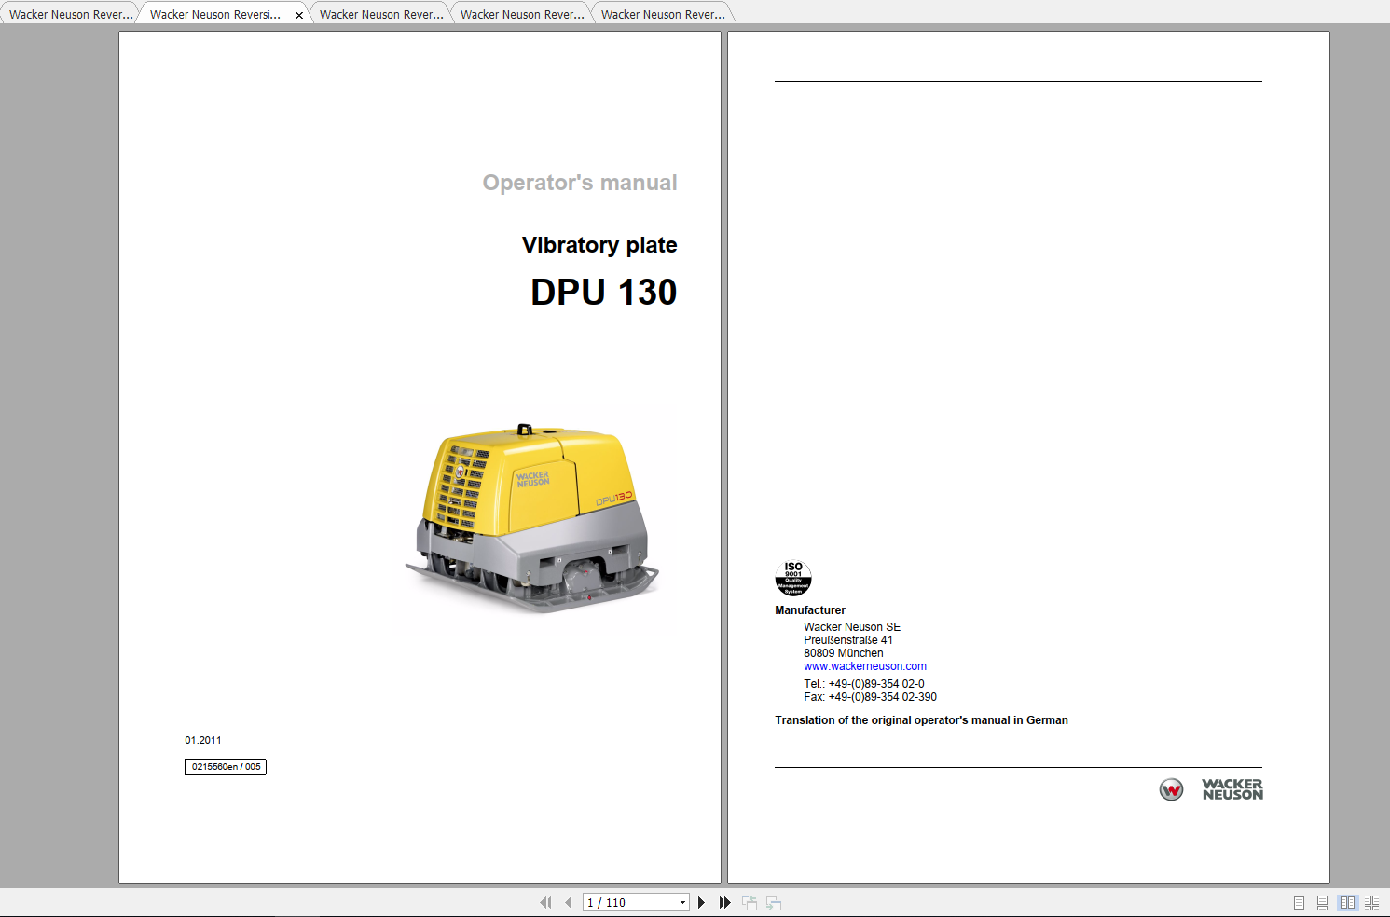Click the 80809 München line
Image resolution: width=1390 pixels, height=917 pixels.
[x=844, y=653]
